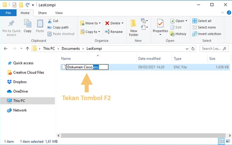
Task: Sort by the Size column header
Action: [212, 59]
